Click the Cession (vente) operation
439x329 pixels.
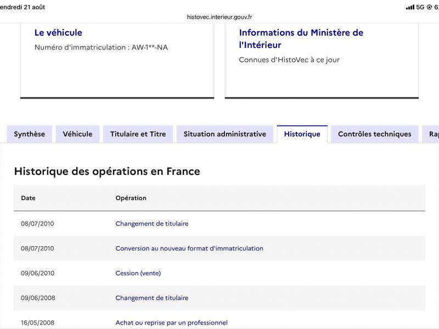point(138,273)
